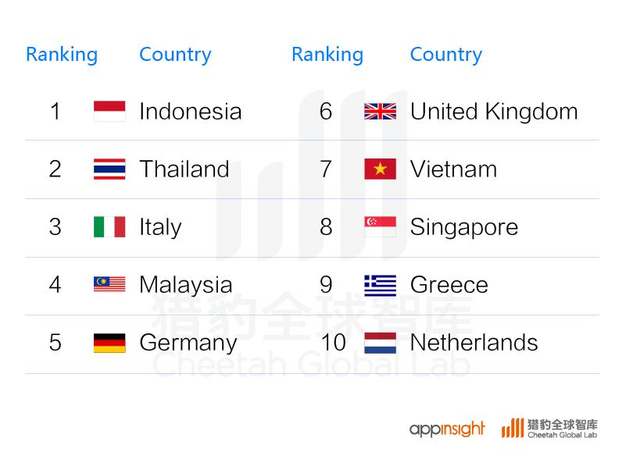
Task: Select the Germany flag icon
Action: pos(109,343)
